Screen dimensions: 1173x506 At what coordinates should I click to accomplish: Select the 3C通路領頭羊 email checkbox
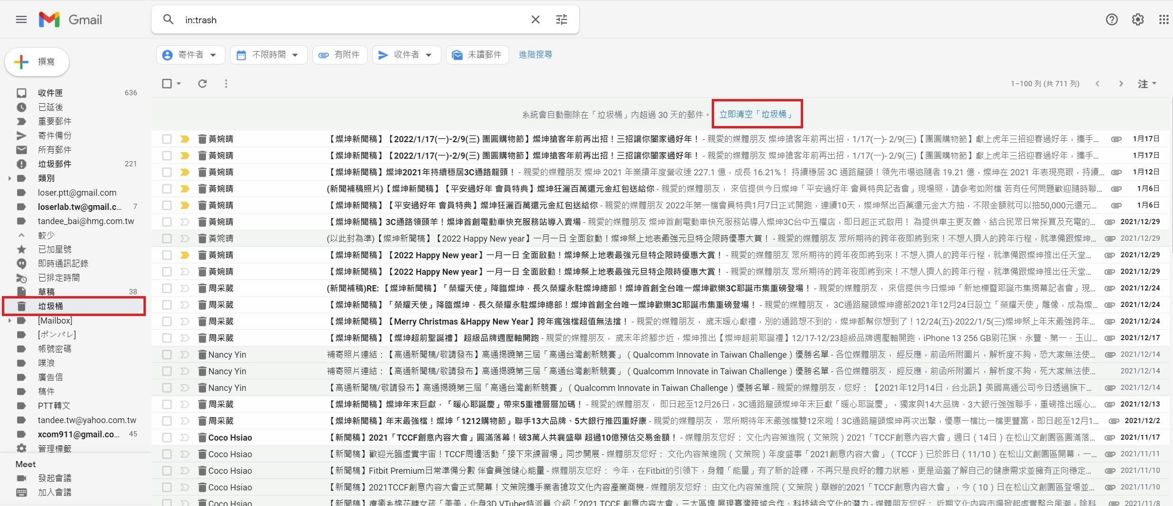coord(167,222)
